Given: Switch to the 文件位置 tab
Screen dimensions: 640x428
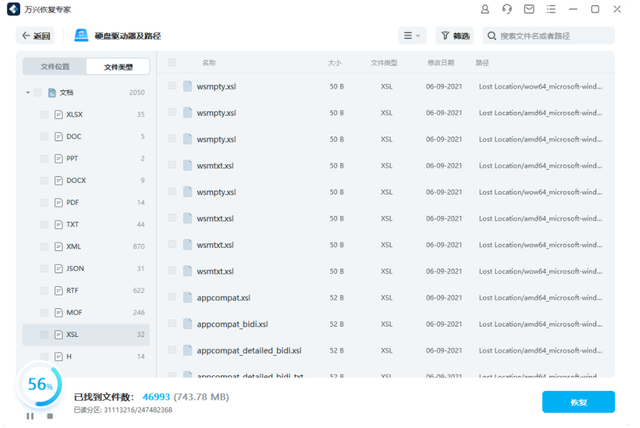Looking at the screenshot, I should coord(55,66).
